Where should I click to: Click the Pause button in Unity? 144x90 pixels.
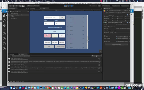[x=69, y=6]
